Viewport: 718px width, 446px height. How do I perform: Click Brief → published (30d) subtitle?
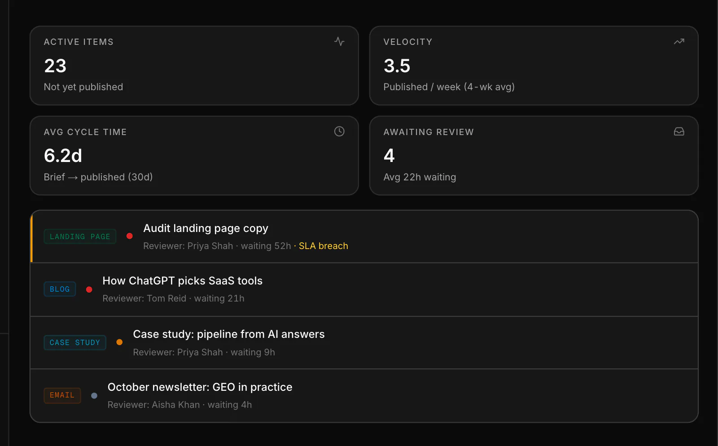tap(98, 177)
